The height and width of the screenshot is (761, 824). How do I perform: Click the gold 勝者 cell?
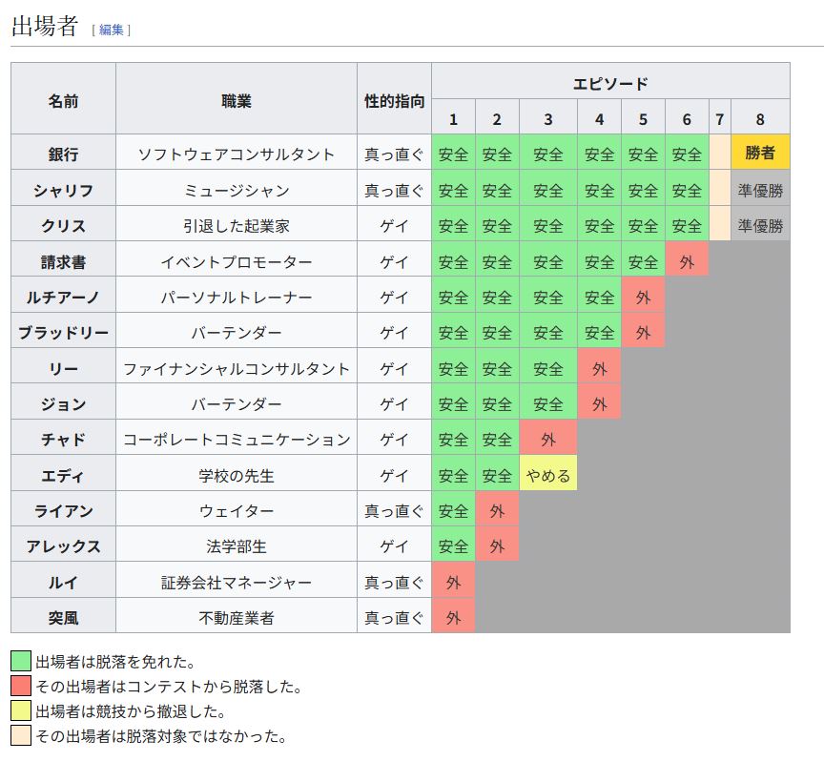coord(760,154)
